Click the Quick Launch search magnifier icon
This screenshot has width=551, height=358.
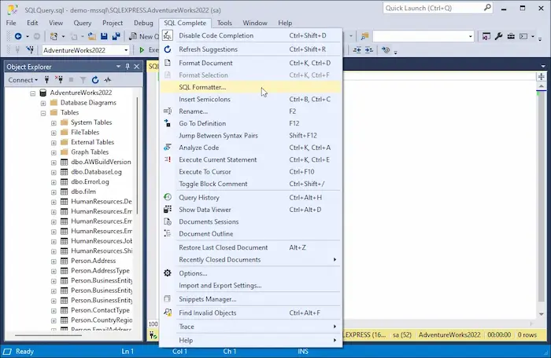pos(487,8)
